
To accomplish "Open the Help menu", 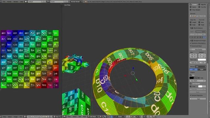I will click(x=22, y=2).
